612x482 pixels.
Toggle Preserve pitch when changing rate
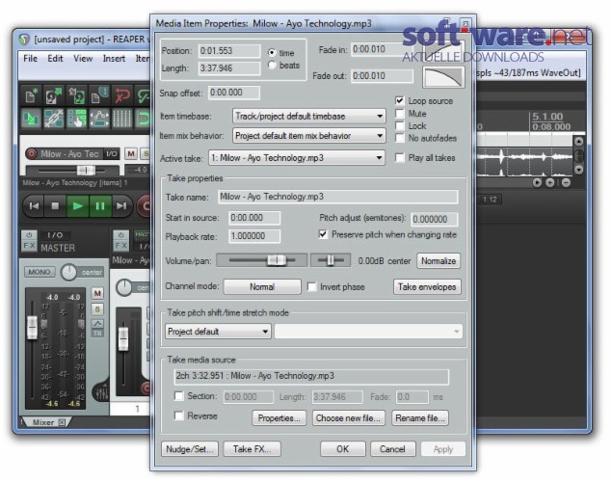click(323, 234)
